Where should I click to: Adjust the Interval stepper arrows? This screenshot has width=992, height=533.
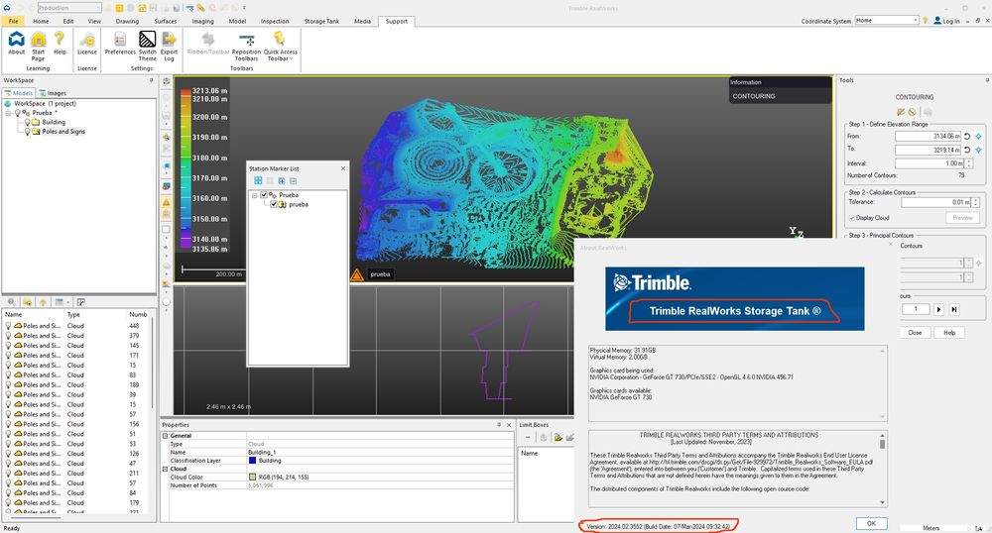pyautogui.click(x=968, y=163)
